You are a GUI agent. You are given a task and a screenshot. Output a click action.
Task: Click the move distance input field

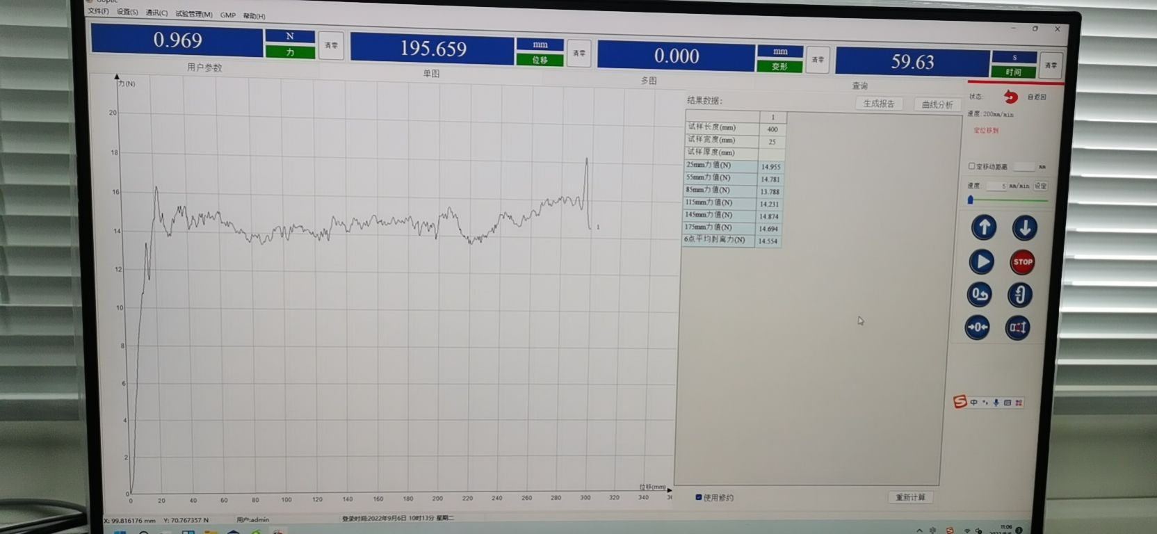point(1024,167)
